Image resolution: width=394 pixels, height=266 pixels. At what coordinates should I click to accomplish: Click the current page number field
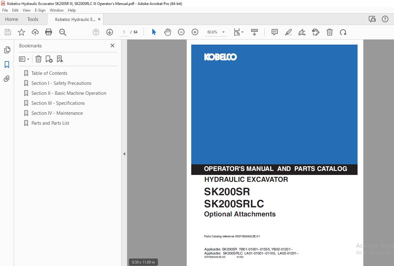[124, 32]
